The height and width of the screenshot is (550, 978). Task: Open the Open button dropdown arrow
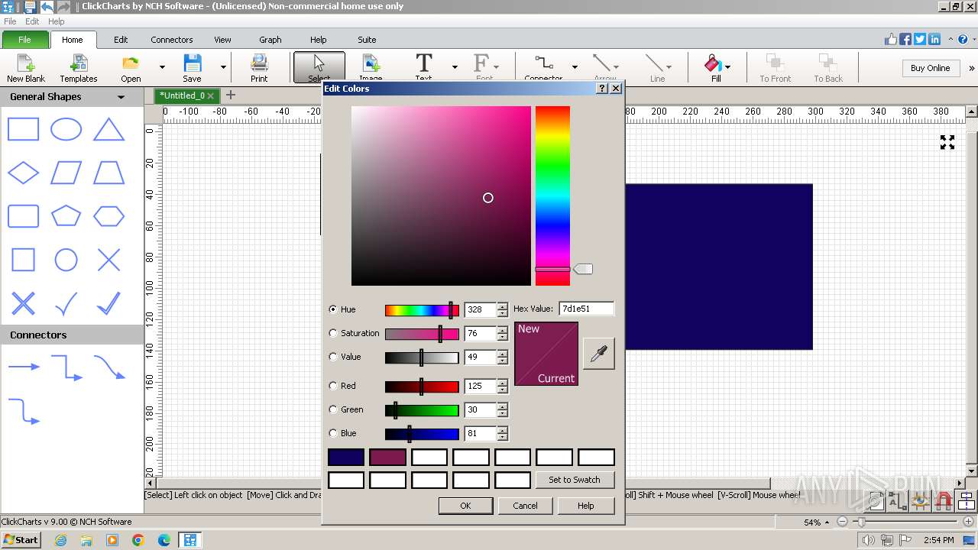tap(162, 67)
